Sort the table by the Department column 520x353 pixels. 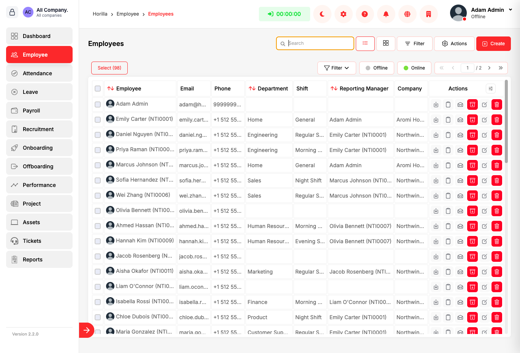pyautogui.click(x=269, y=89)
